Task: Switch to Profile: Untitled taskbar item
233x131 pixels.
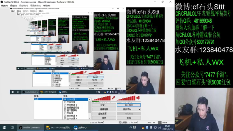Action: point(31,128)
